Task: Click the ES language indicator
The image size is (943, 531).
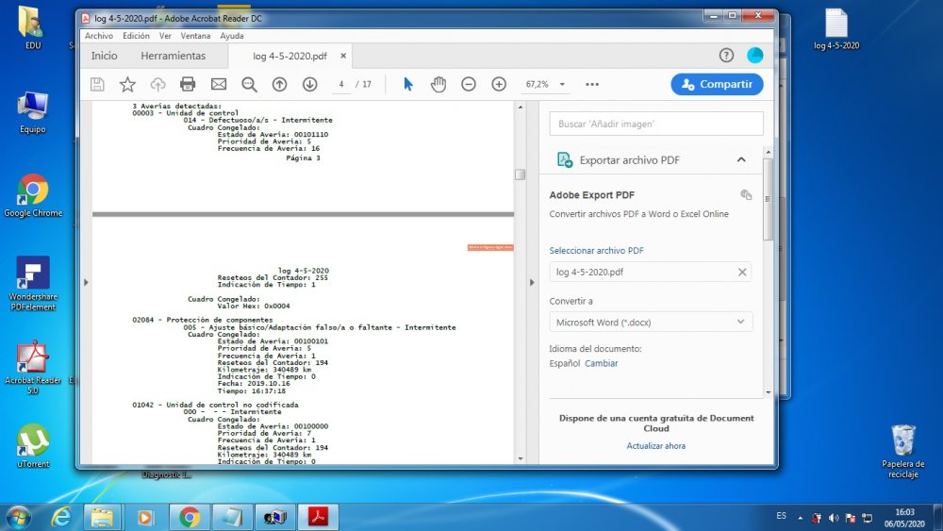Action: point(781,515)
